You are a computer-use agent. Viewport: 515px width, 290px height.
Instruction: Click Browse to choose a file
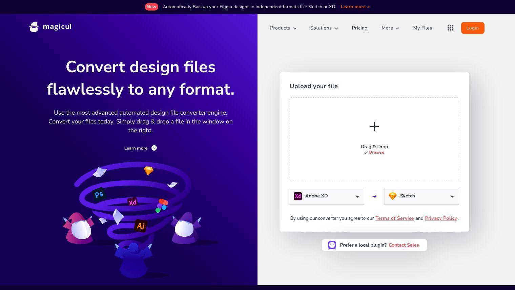coord(377,153)
